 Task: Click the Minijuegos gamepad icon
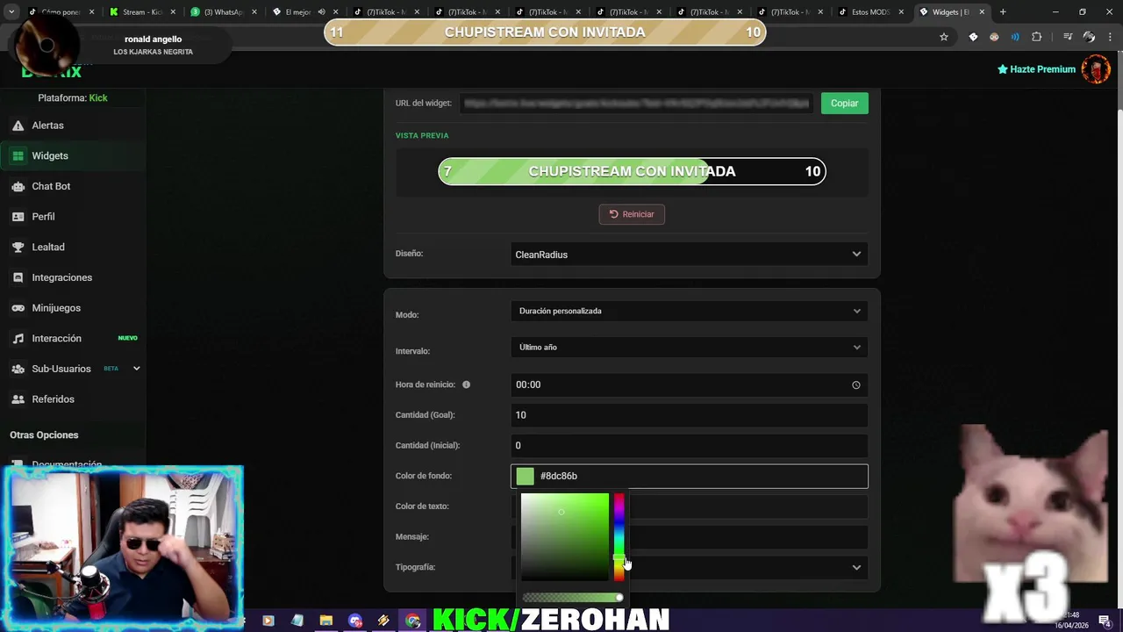click(18, 308)
